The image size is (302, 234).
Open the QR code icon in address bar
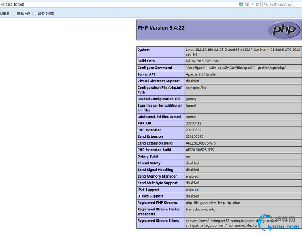(x=247, y=4)
